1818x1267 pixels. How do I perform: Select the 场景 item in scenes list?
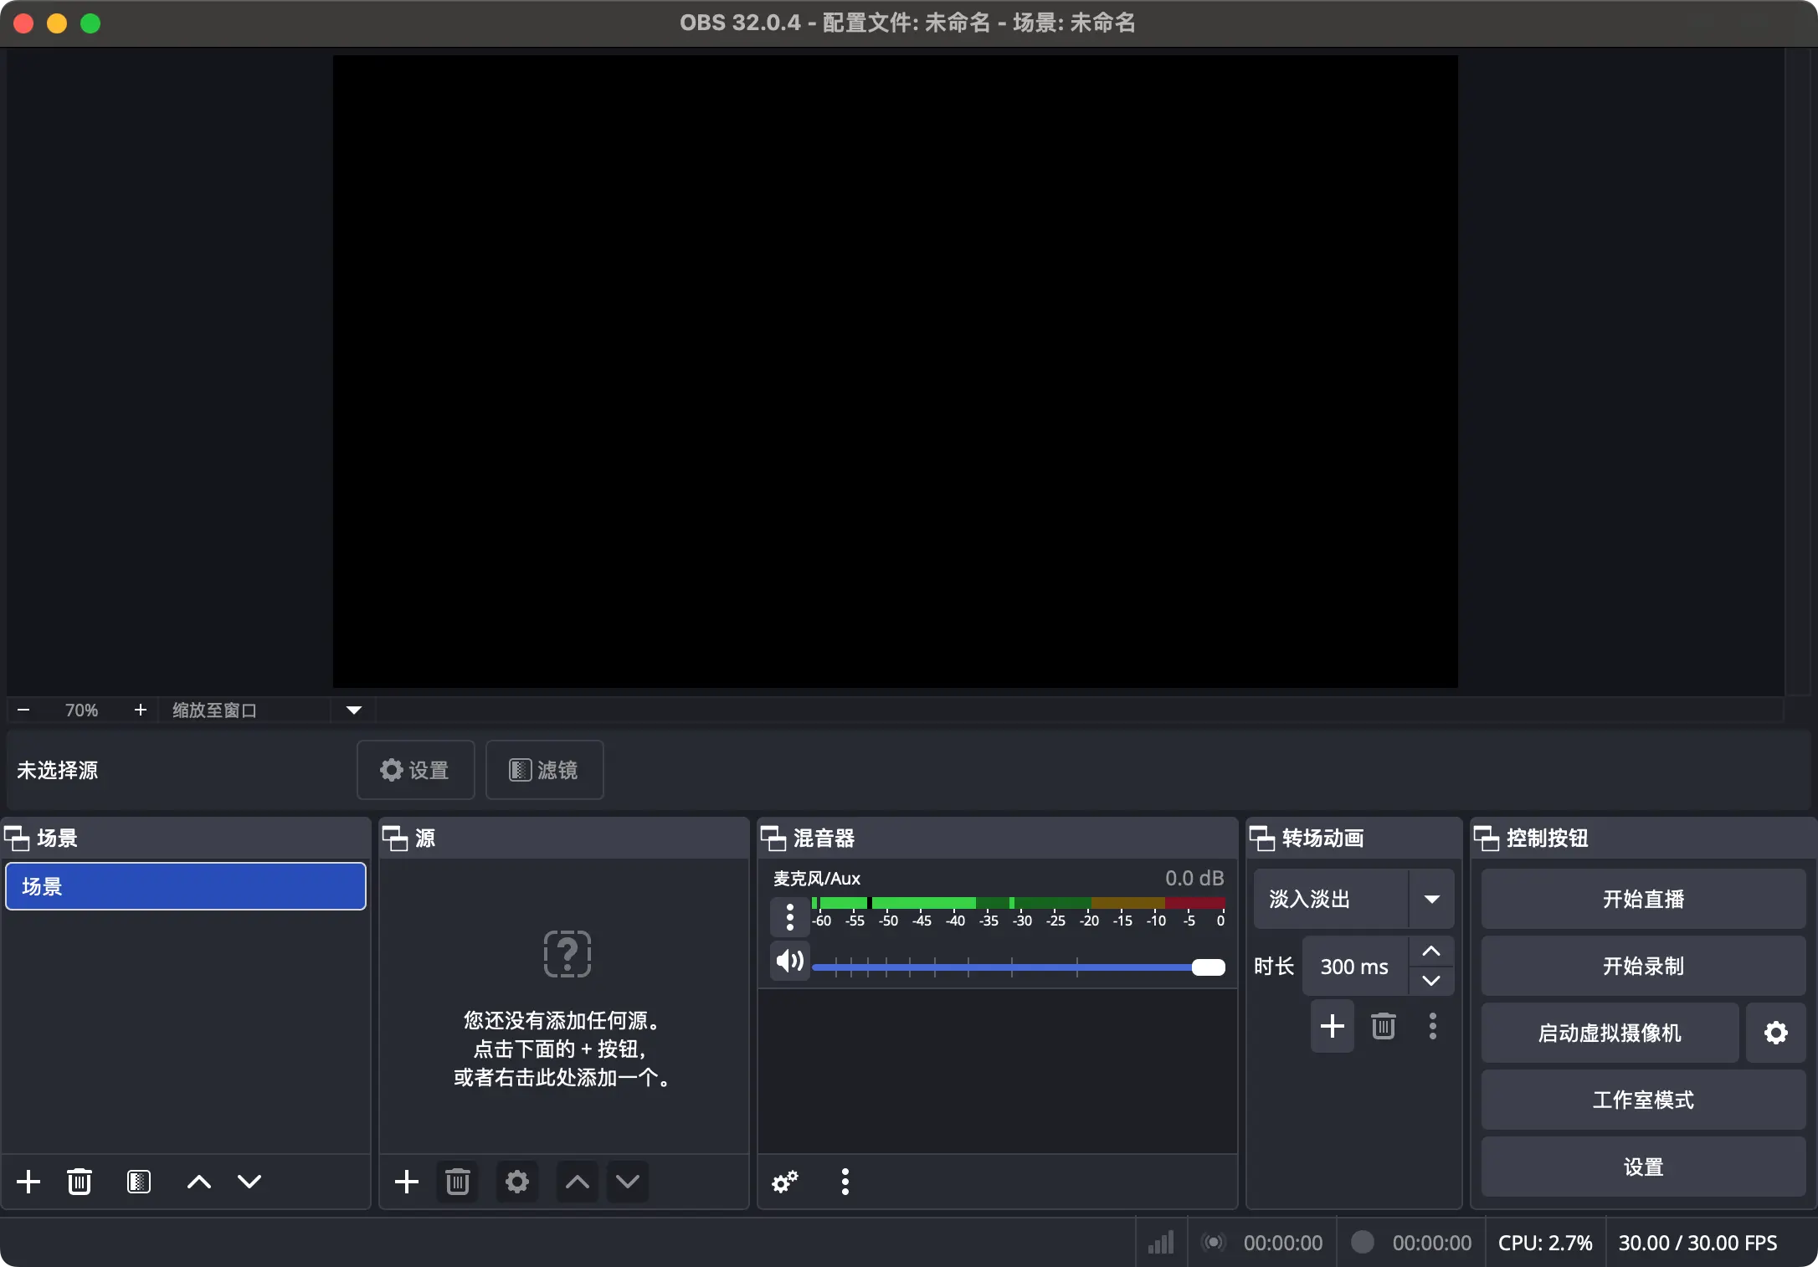click(185, 886)
